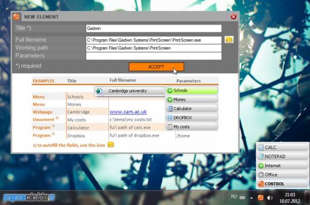Click the orange launcher tray icon in taskbar
The height and width of the screenshot is (205, 310).
pos(261,197)
